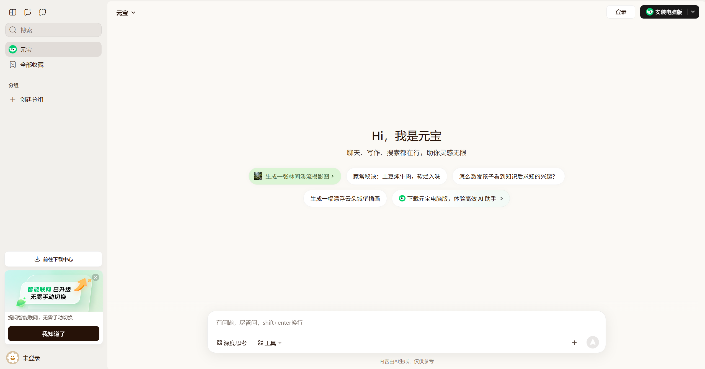The height and width of the screenshot is (369, 705).
Task: Click chevron on 林间溪流摄影图 suggestion
Action: pyautogui.click(x=333, y=176)
